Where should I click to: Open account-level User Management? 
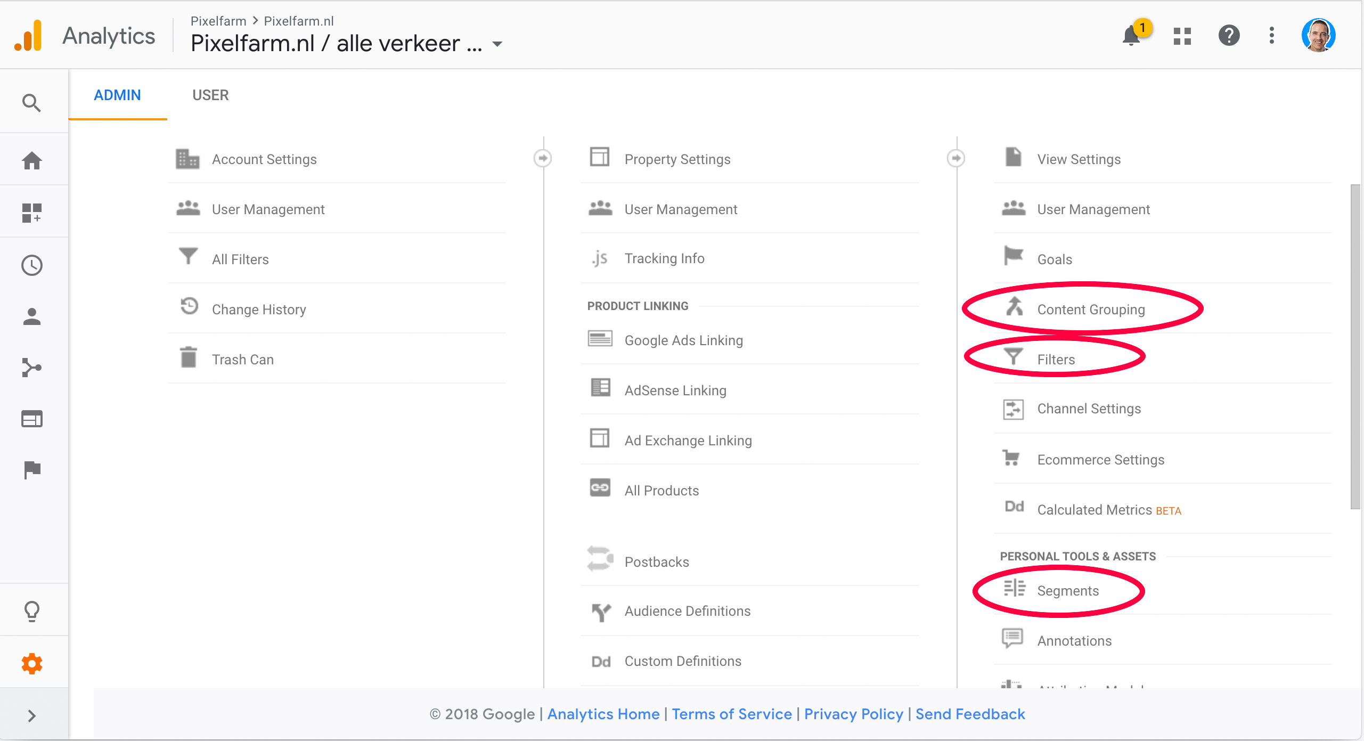[337, 209]
